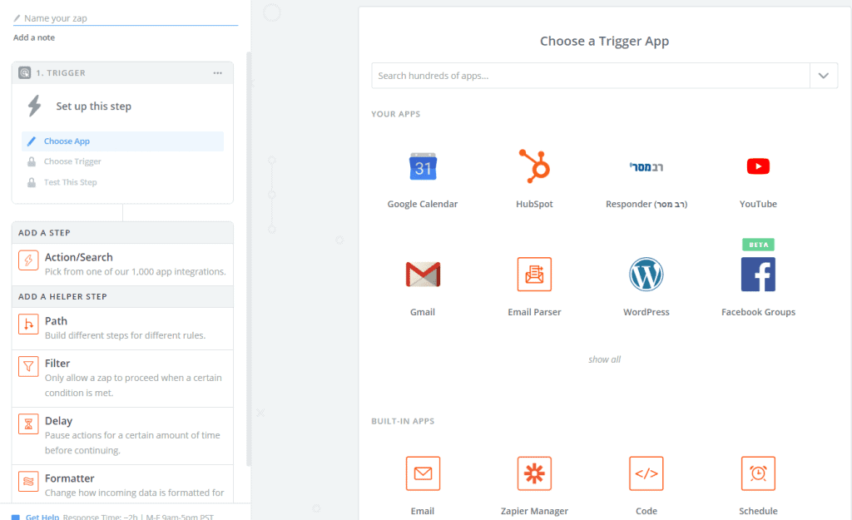This screenshot has width=852, height=520.
Task: Click the 1. TRIGGER header label
Action: tap(61, 73)
